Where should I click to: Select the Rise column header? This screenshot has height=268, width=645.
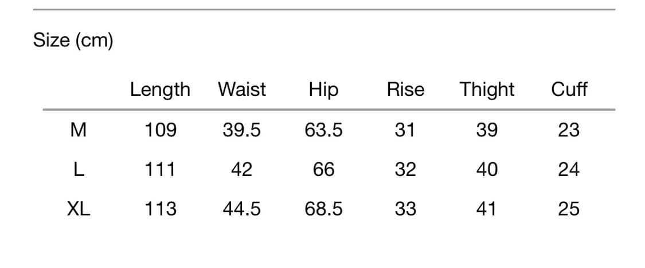pos(405,90)
